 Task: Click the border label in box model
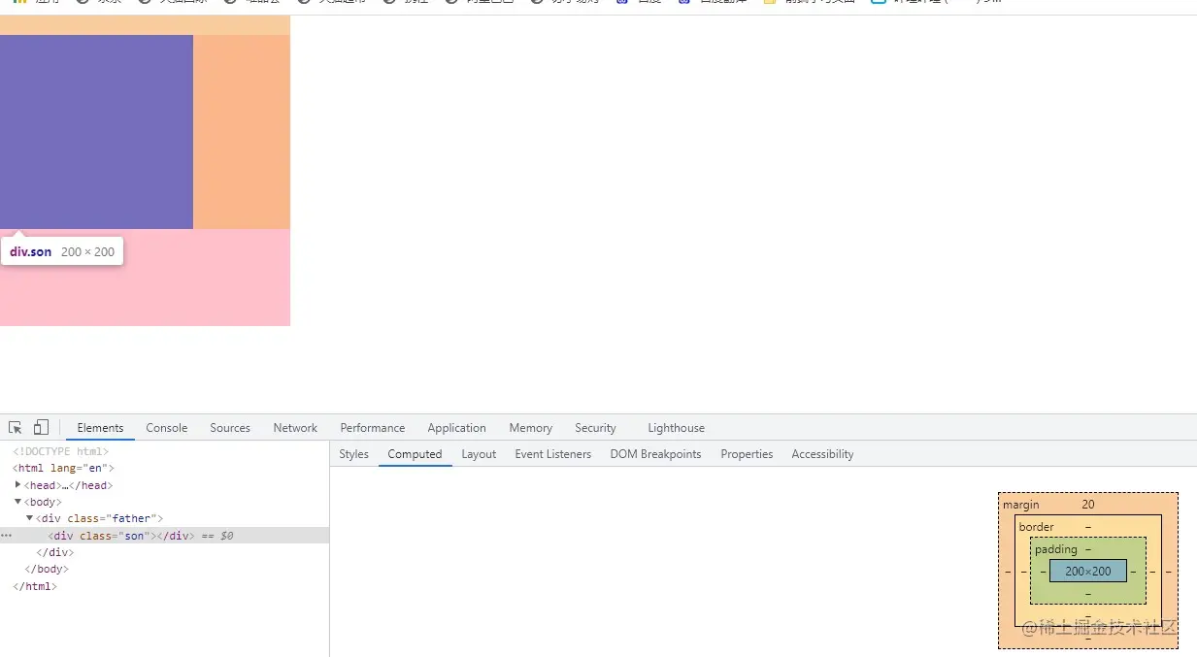click(1037, 527)
